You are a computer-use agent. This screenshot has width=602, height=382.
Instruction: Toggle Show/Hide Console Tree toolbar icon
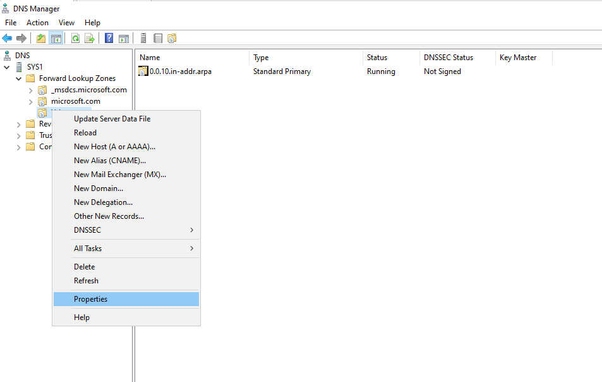click(x=56, y=39)
